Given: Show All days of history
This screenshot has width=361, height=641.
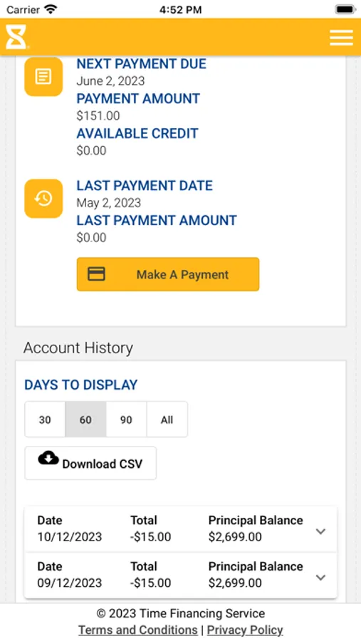Looking at the screenshot, I should point(167,419).
